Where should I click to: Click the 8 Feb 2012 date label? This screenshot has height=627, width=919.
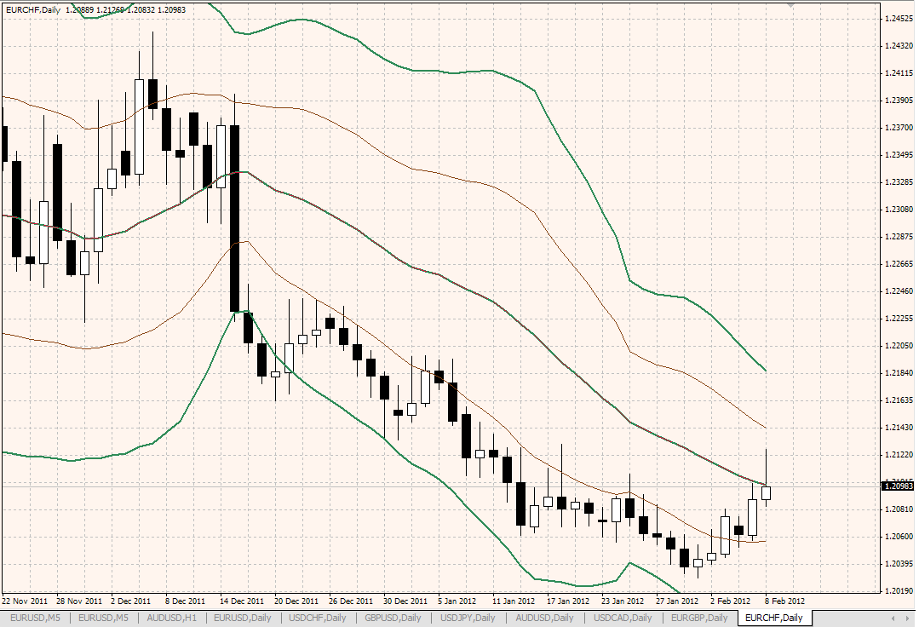click(x=784, y=601)
